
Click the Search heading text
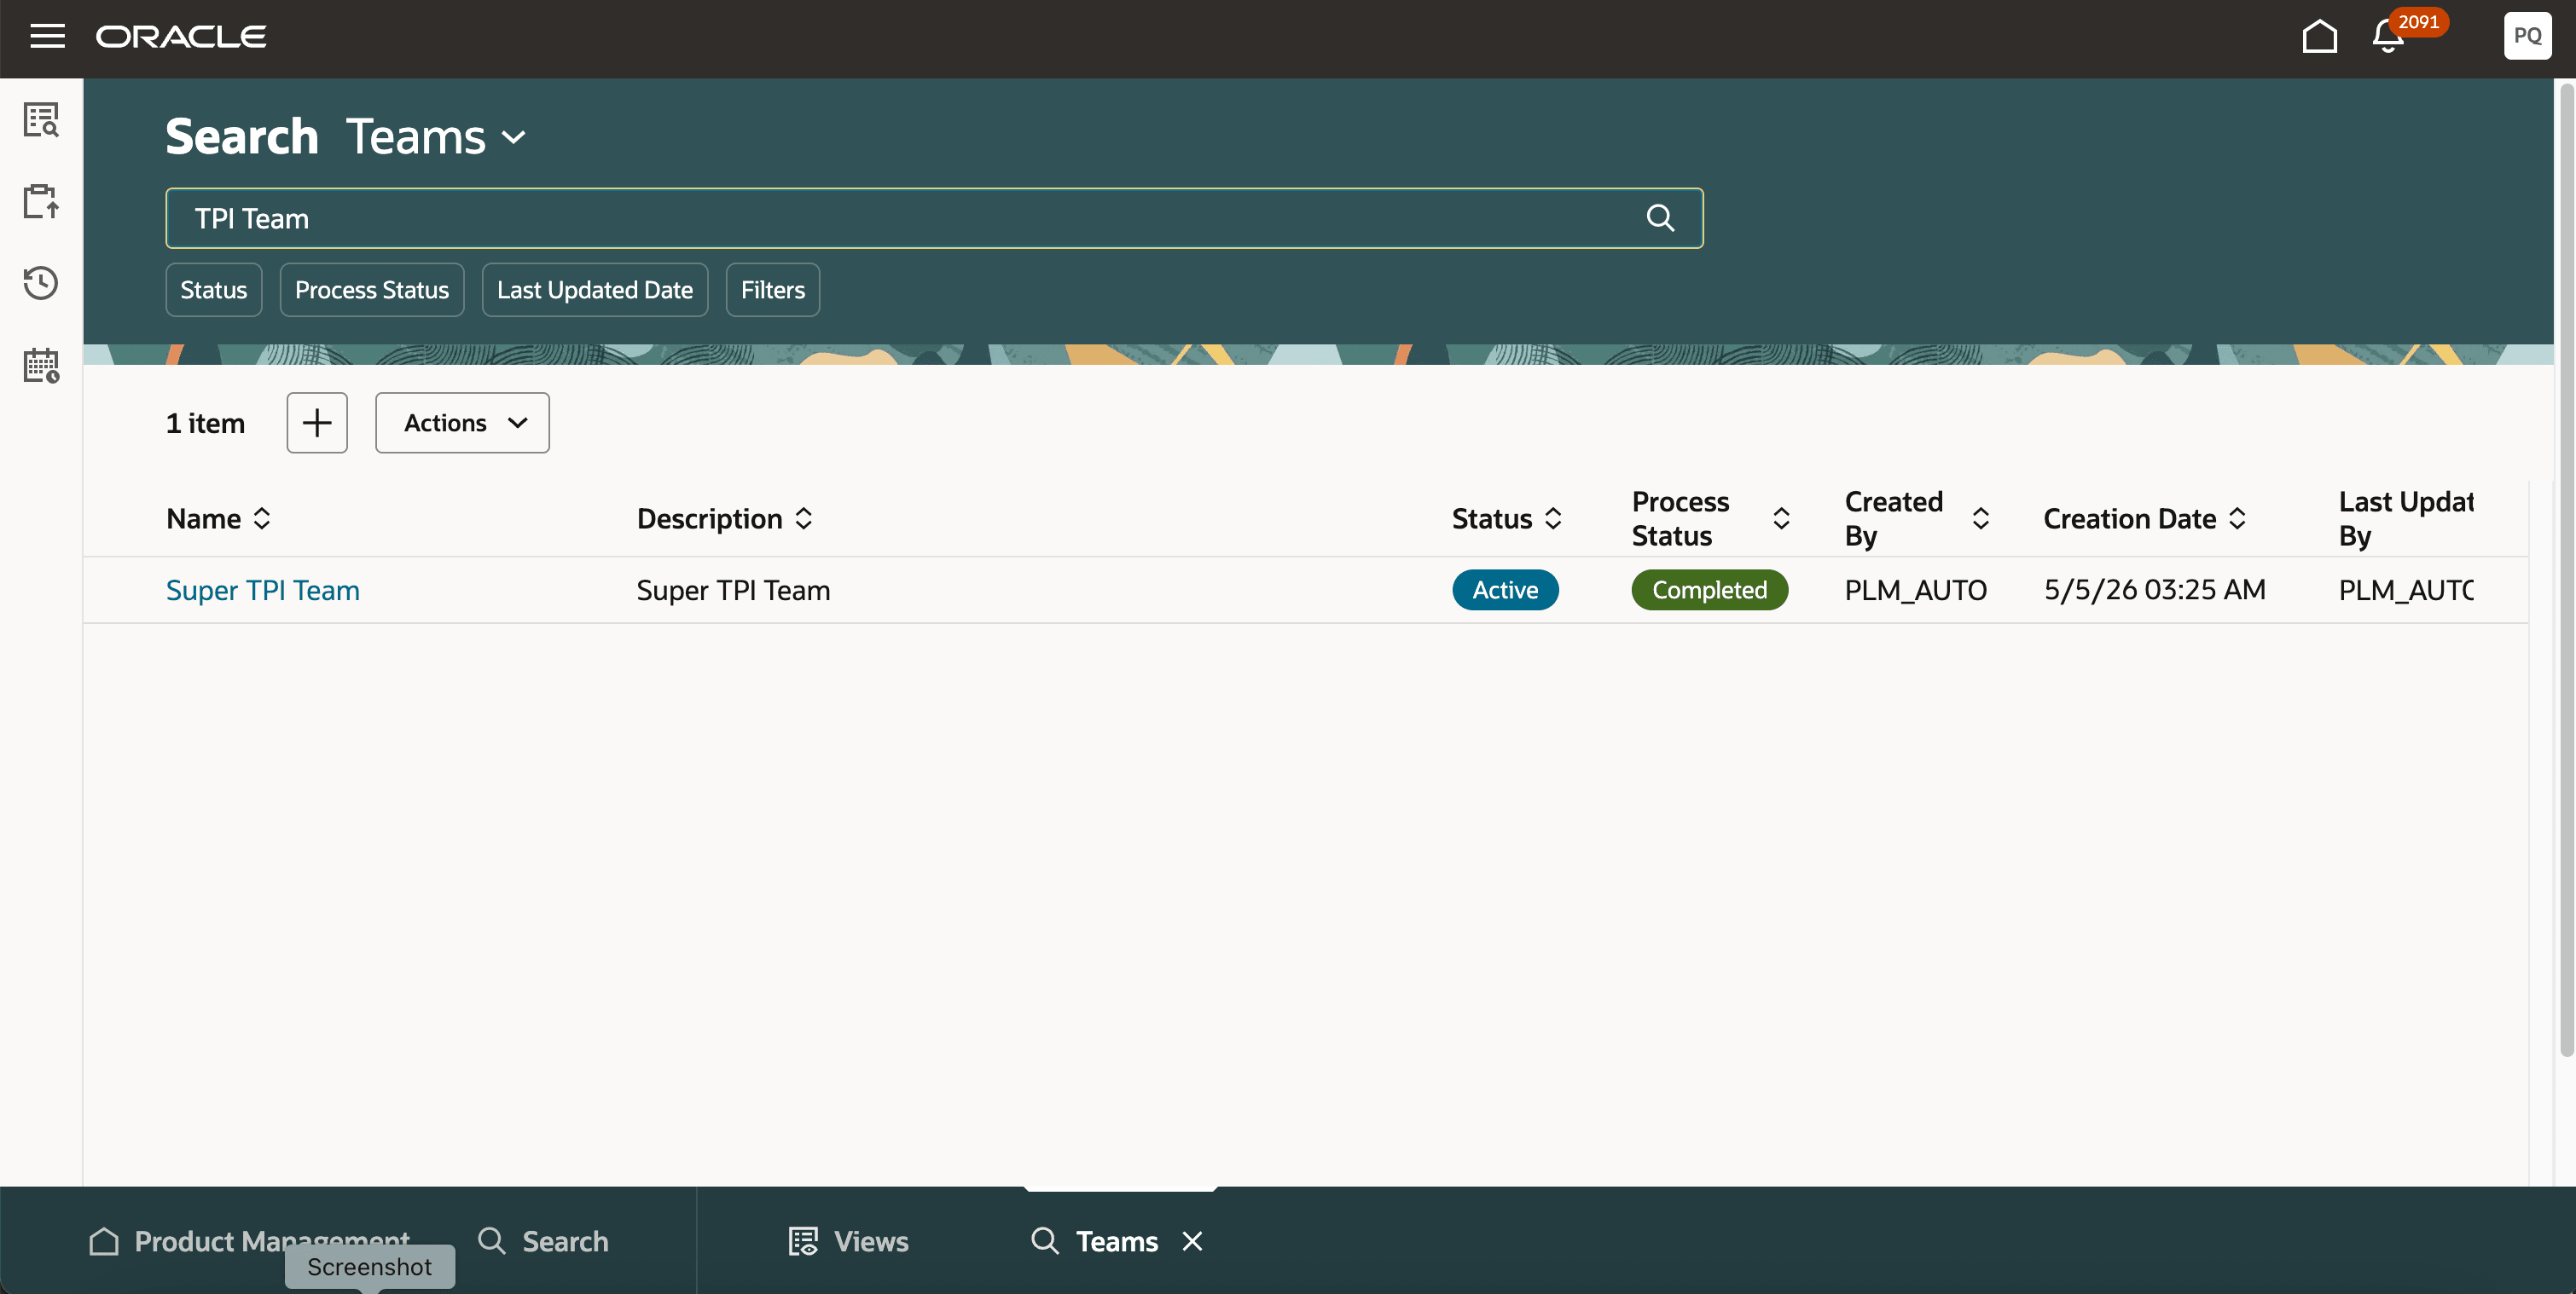click(242, 137)
